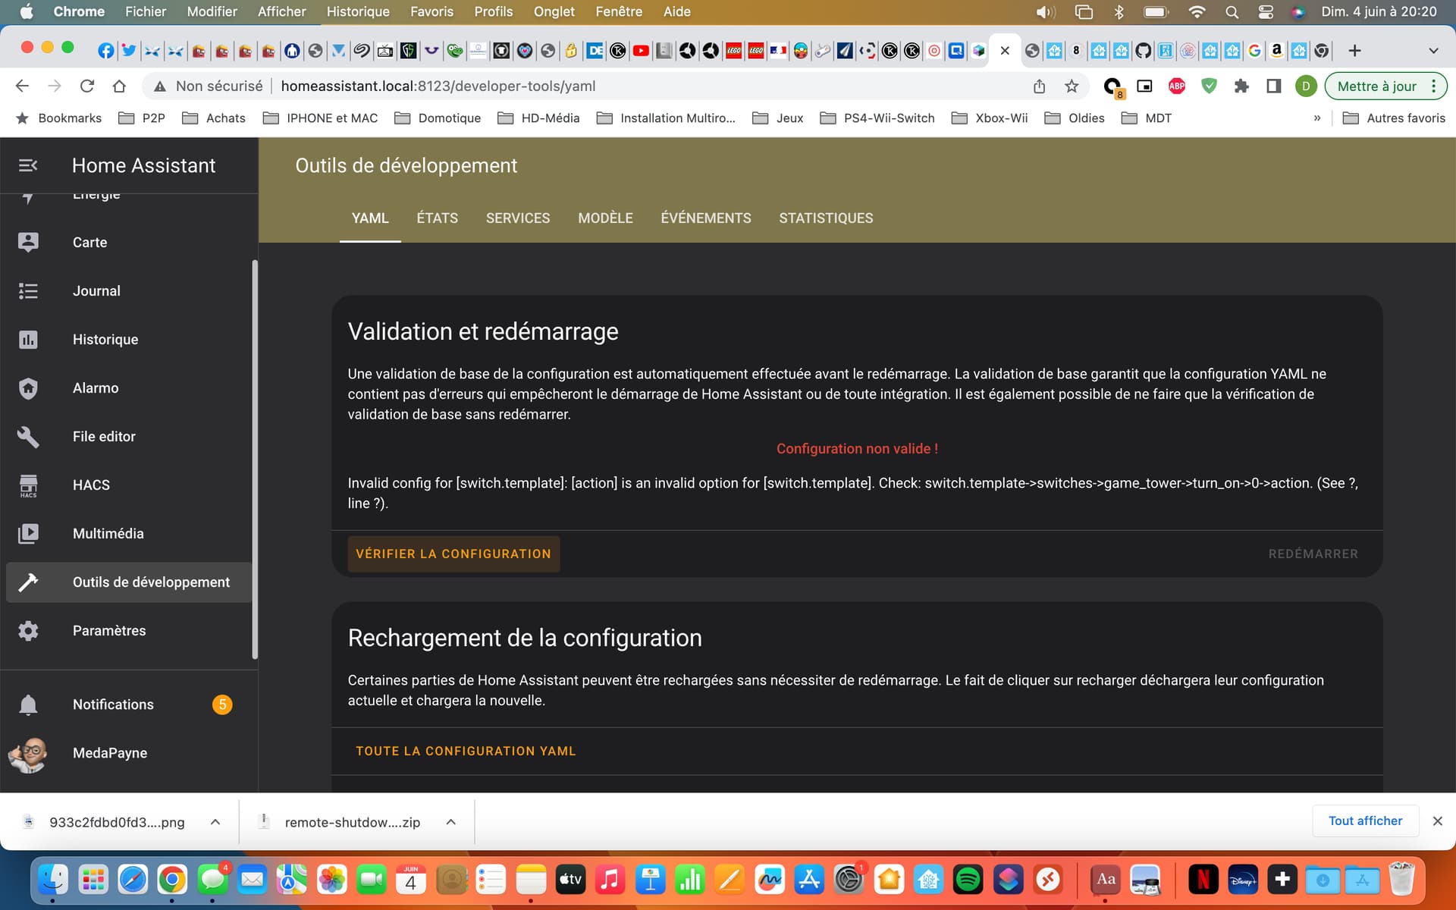Open macOS Control Center icon
1456x910 pixels.
tap(1266, 12)
